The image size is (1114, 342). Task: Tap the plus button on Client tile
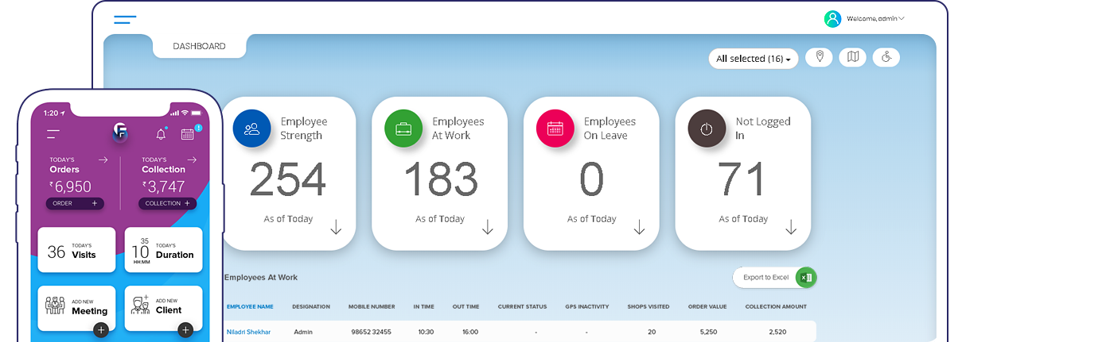pos(185,330)
